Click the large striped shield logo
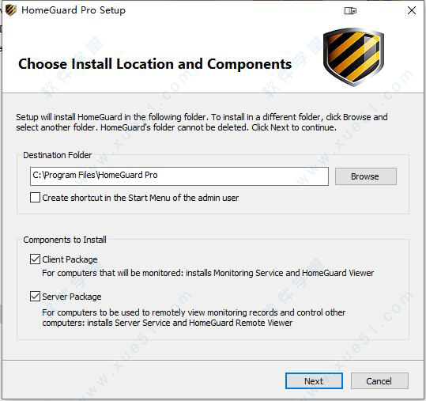Image resolution: width=426 pixels, height=401 pixels. tap(353, 57)
